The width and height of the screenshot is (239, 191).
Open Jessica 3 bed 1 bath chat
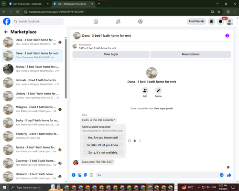click(x=33, y=149)
